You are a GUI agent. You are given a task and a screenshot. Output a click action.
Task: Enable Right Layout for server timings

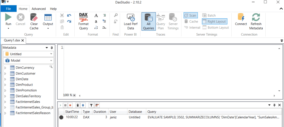[214, 21]
